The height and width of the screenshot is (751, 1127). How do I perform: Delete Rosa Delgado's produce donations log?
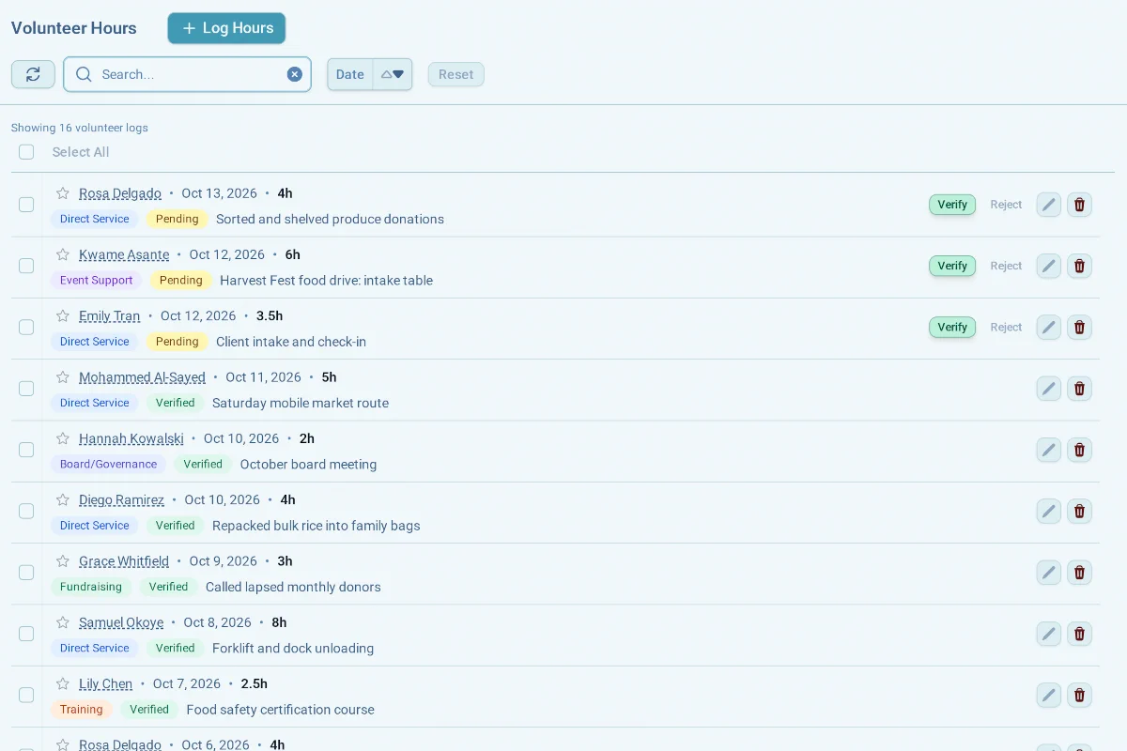(x=1080, y=205)
